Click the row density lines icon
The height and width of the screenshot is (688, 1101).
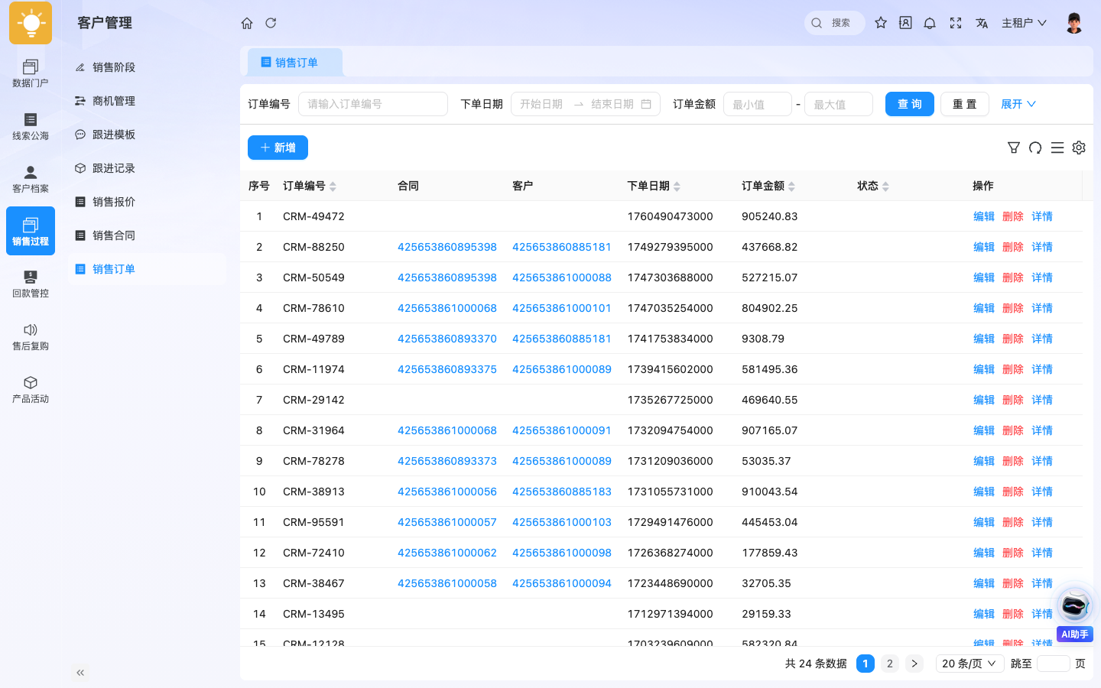[1057, 148]
